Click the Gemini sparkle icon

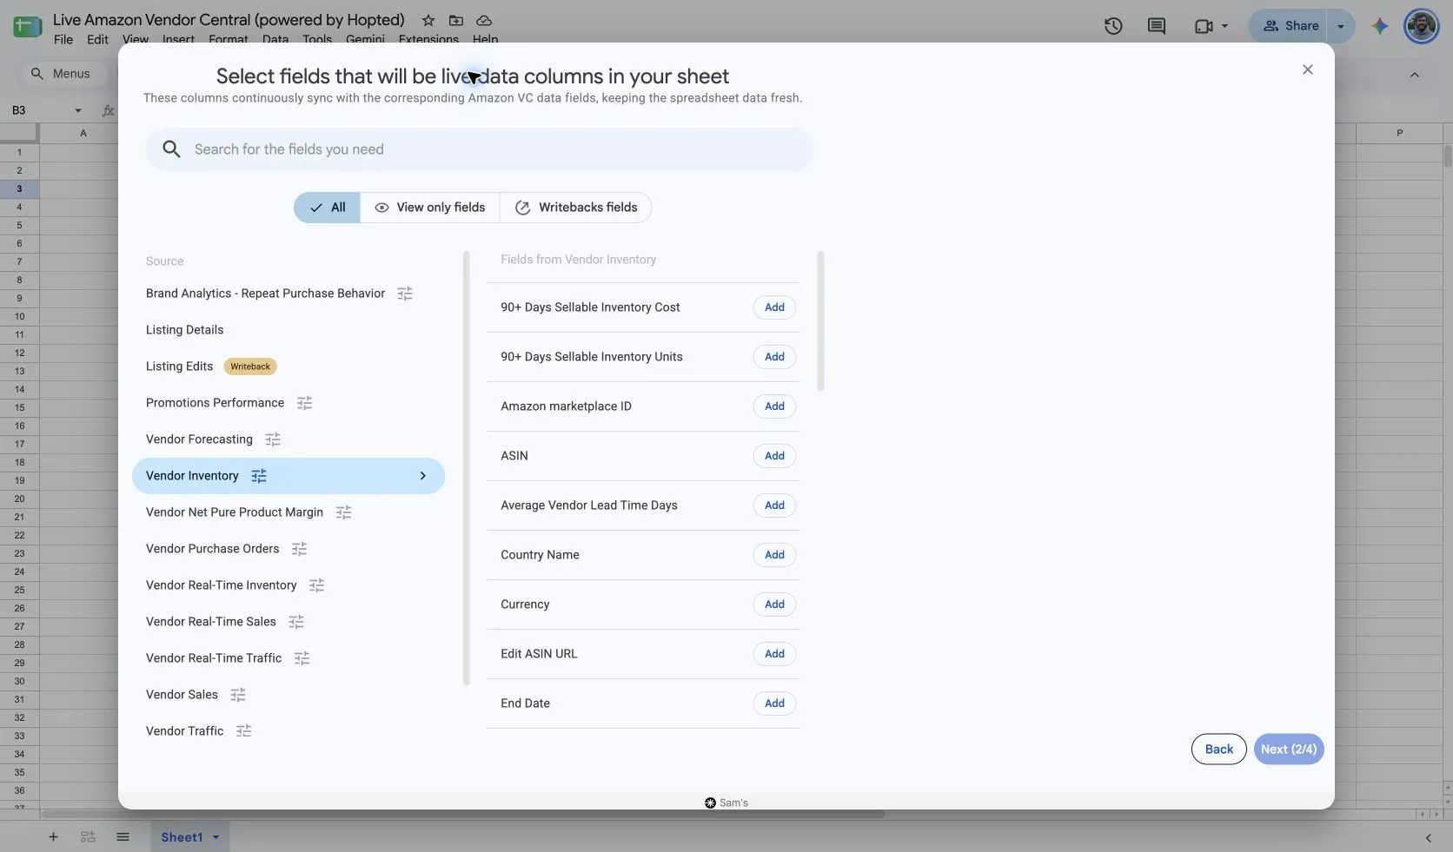[1380, 26]
